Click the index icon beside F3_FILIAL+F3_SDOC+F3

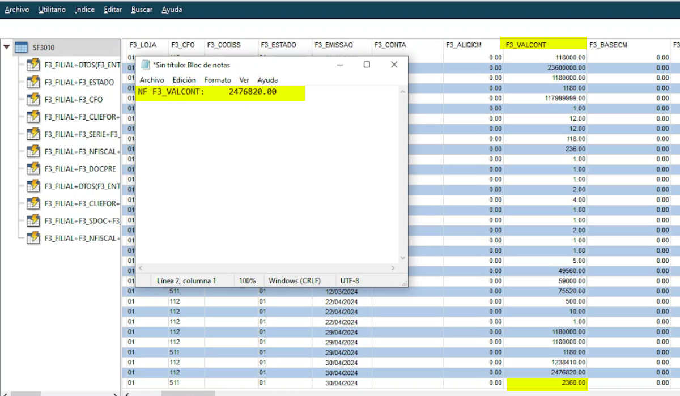point(33,220)
